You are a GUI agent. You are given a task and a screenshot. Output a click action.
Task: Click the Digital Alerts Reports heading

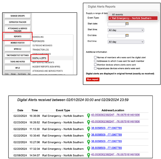tap(102, 6)
